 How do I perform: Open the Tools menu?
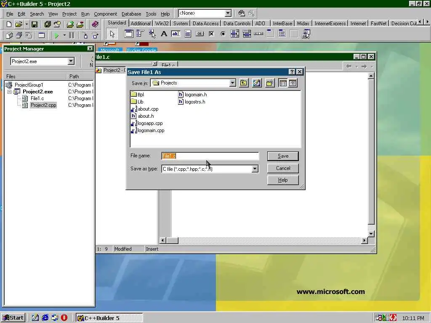(x=151, y=14)
